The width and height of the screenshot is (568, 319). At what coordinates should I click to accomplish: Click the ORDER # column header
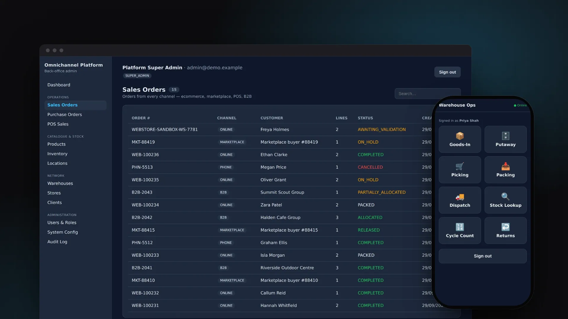pos(141,118)
